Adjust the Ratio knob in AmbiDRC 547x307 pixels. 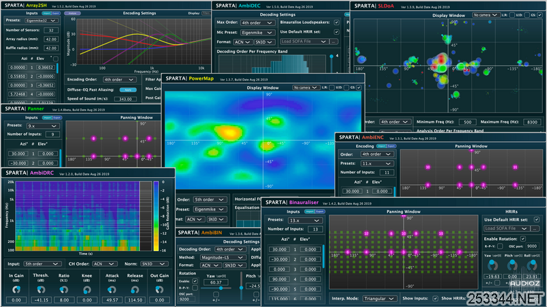tap(64, 289)
